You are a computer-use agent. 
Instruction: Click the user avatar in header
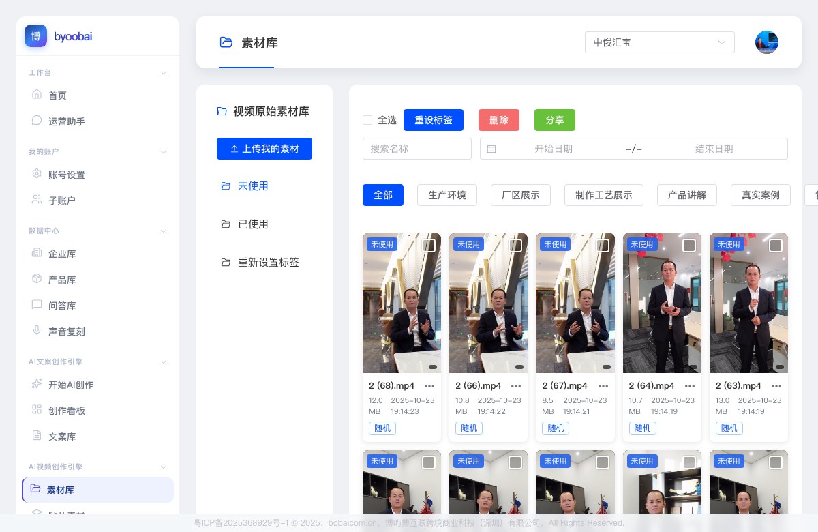767,42
